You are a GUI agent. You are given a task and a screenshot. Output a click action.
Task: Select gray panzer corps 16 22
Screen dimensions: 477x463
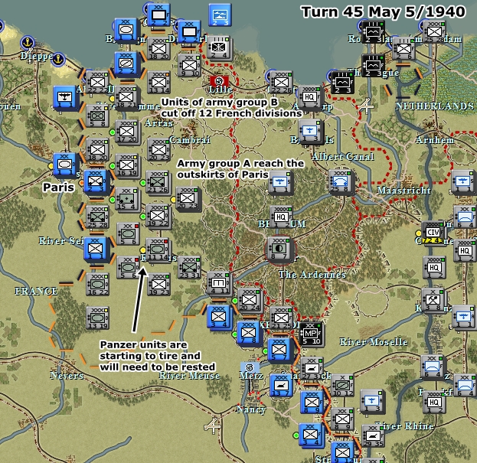97,285
